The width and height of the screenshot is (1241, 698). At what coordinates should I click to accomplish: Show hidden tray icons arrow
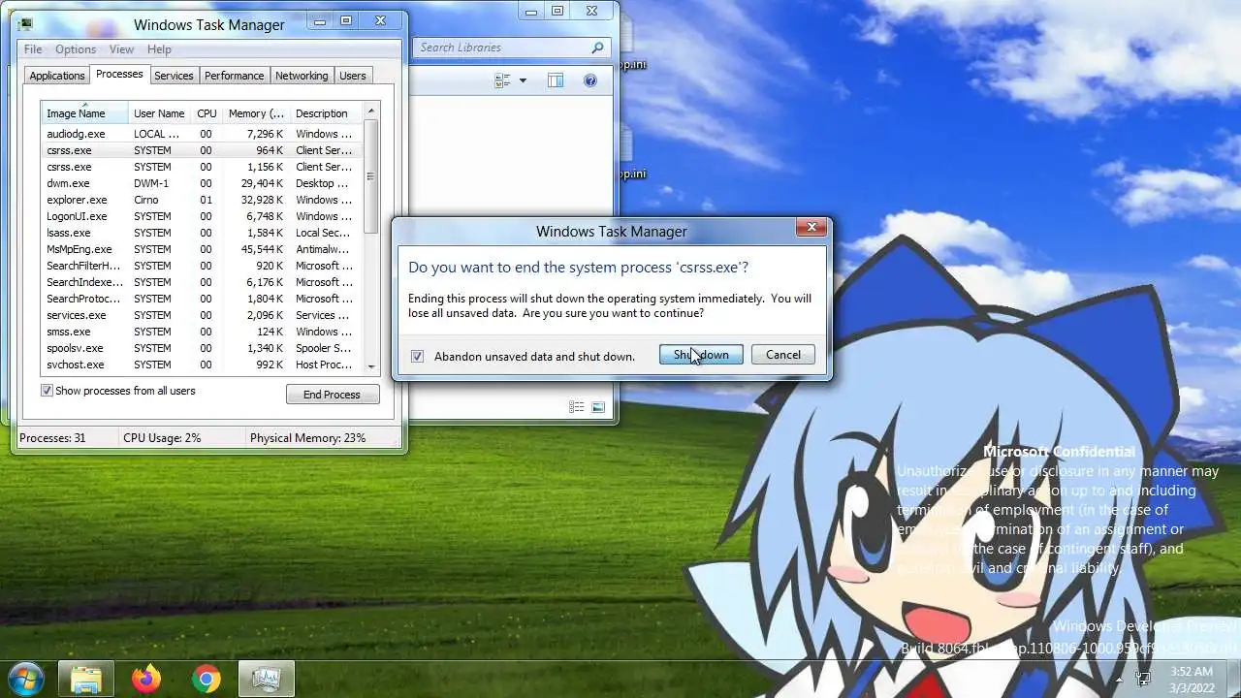pyautogui.click(x=1120, y=679)
